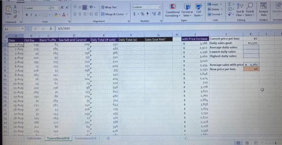Image resolution: width=282 pixels, height=145 pixels.
Task: Click the Merge & Center button
Action: click(x=112, y=14)
